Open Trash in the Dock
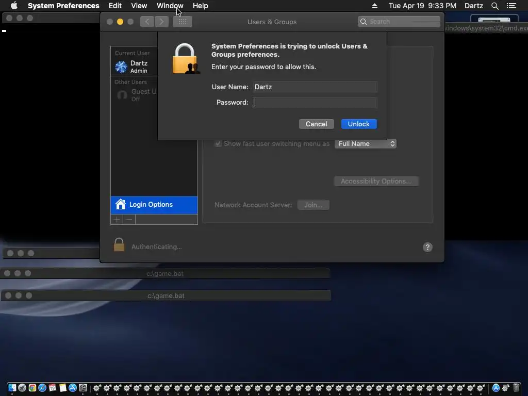Image resolution: width=528 pixels, height=396 pixels. (516, 388)
